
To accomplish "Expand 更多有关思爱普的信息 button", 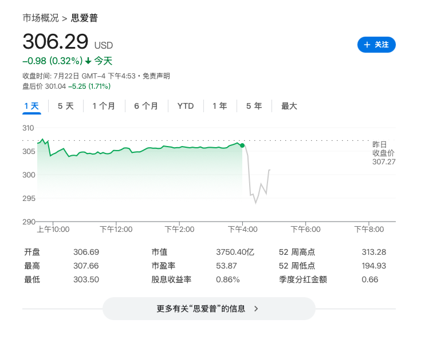I will 209,309.
